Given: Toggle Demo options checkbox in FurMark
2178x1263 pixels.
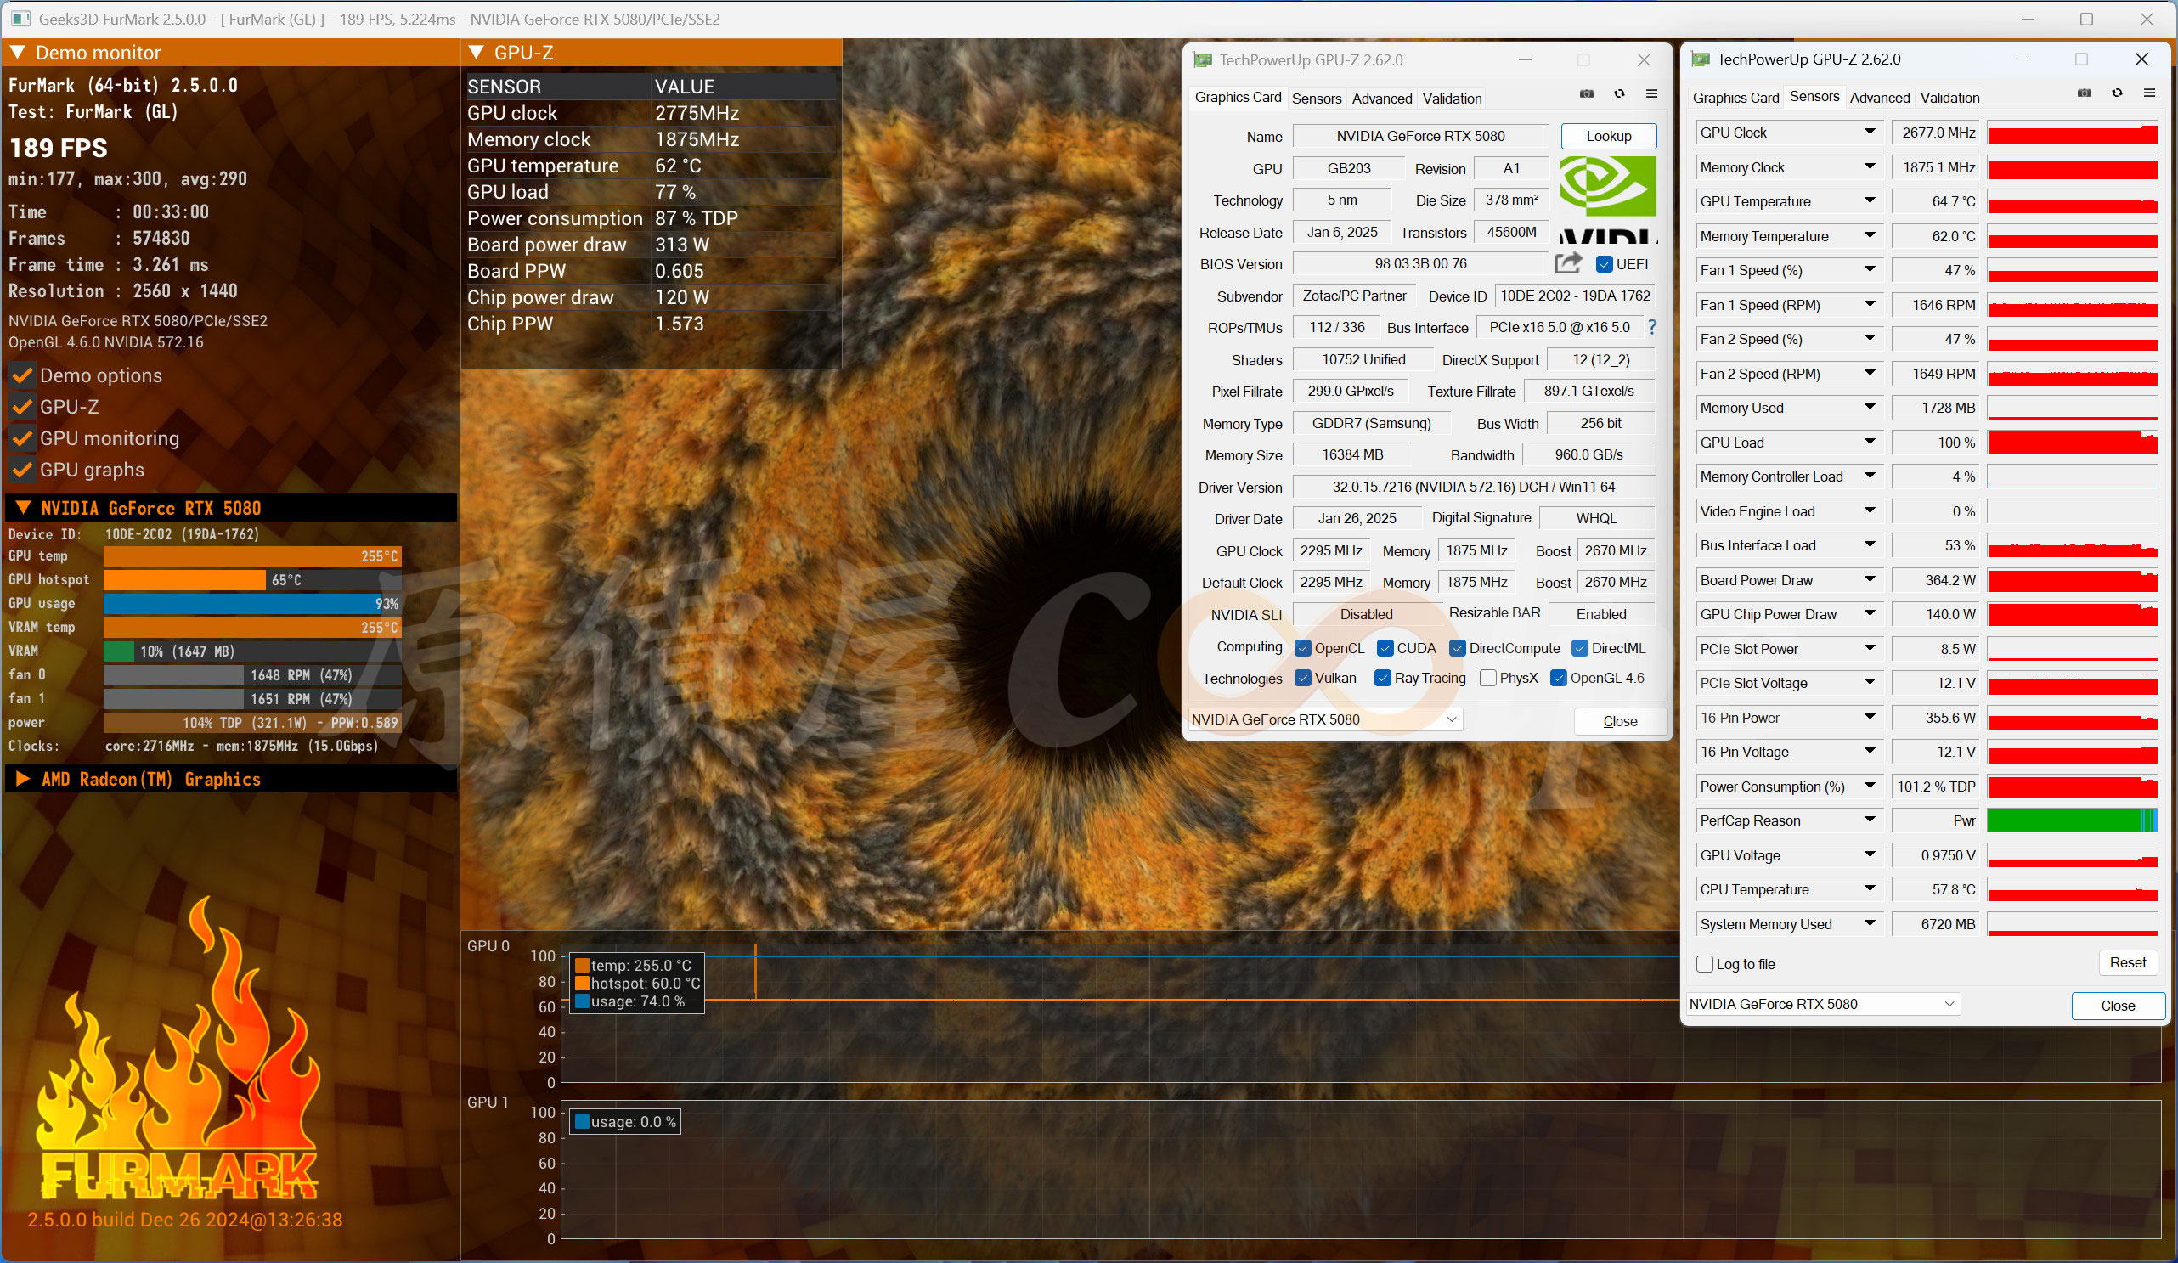Looking at the screenshot, I should pyautogui.click(x=22, y=376).
